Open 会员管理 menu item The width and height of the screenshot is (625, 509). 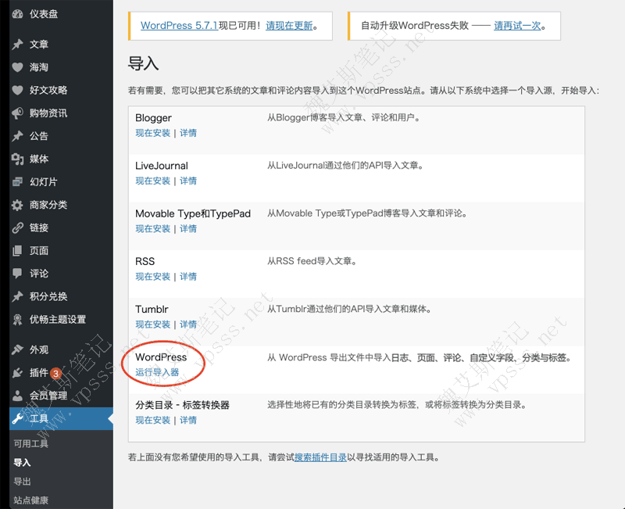[48, 396]
